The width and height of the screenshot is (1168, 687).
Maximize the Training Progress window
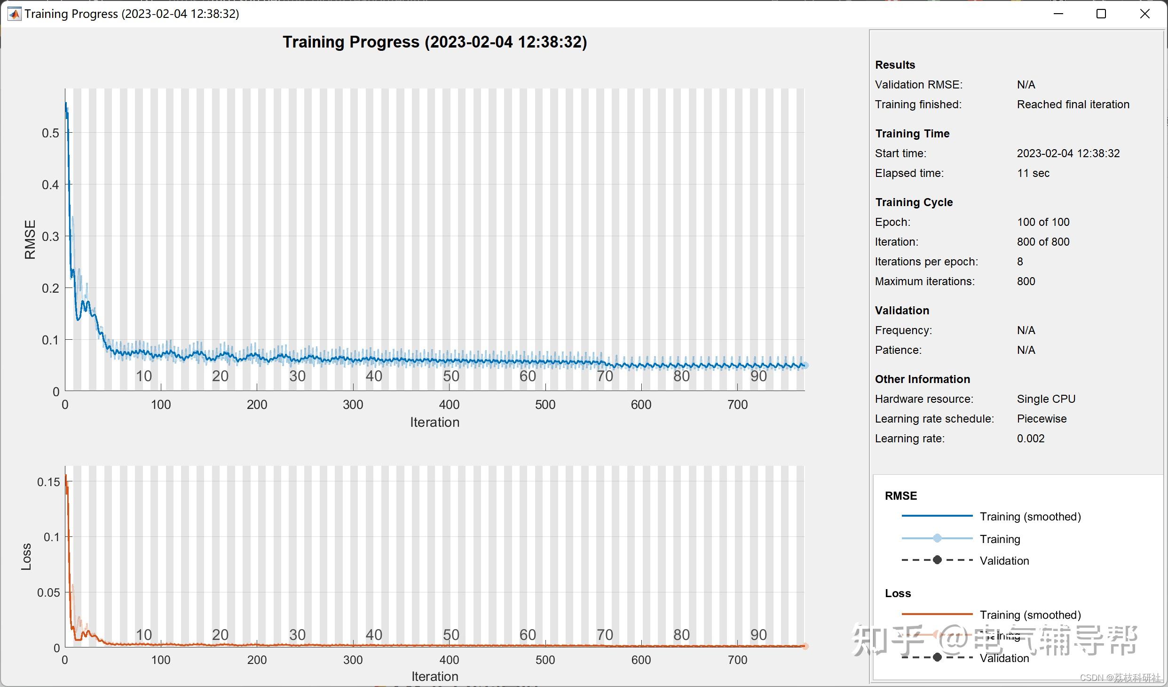click(1101, 14)
